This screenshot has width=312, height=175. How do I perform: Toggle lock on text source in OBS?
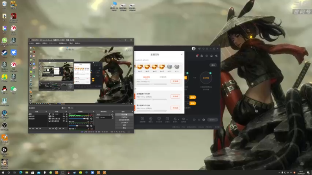pos(66,114)
